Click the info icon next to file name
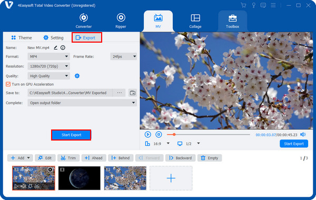This screenshot has width=316, height=200. pos(63,48)
